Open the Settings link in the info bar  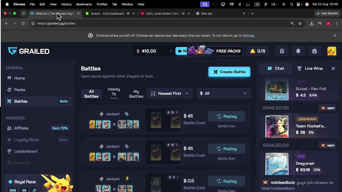pos(248,35)
